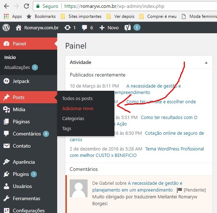
Task: Collapse the Atividade panel with triangle
Action: pyautogui.click(x=206, y=63)
